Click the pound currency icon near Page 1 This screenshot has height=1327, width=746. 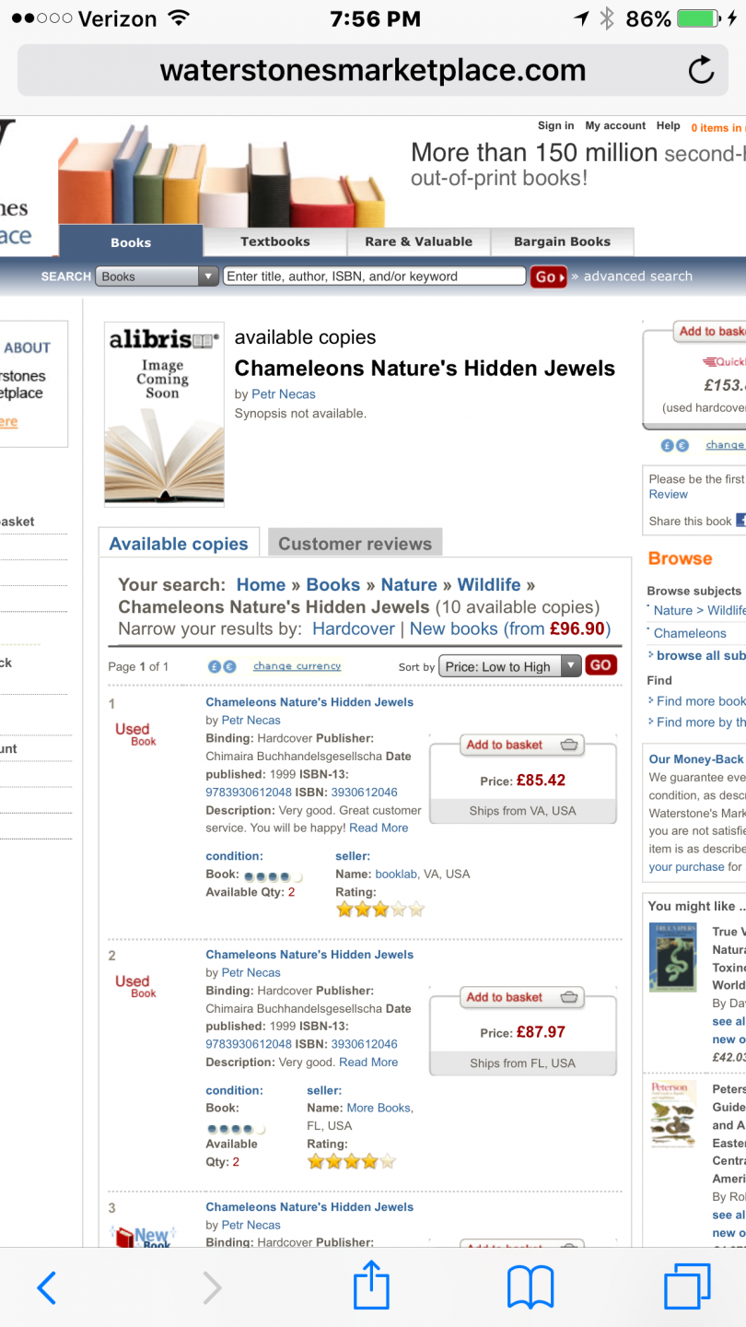(x=215, y=666)
